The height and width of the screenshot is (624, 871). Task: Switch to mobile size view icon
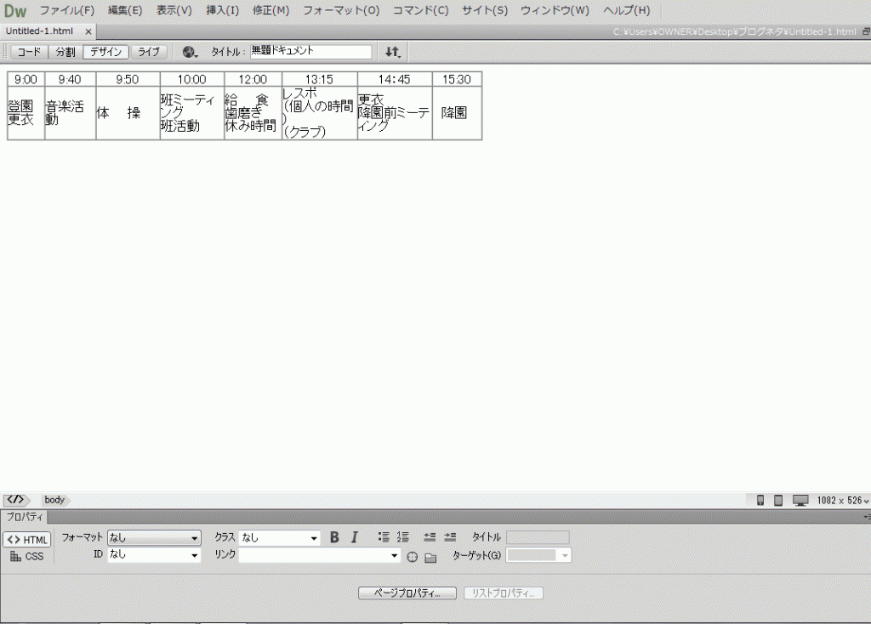pos(760,500)
